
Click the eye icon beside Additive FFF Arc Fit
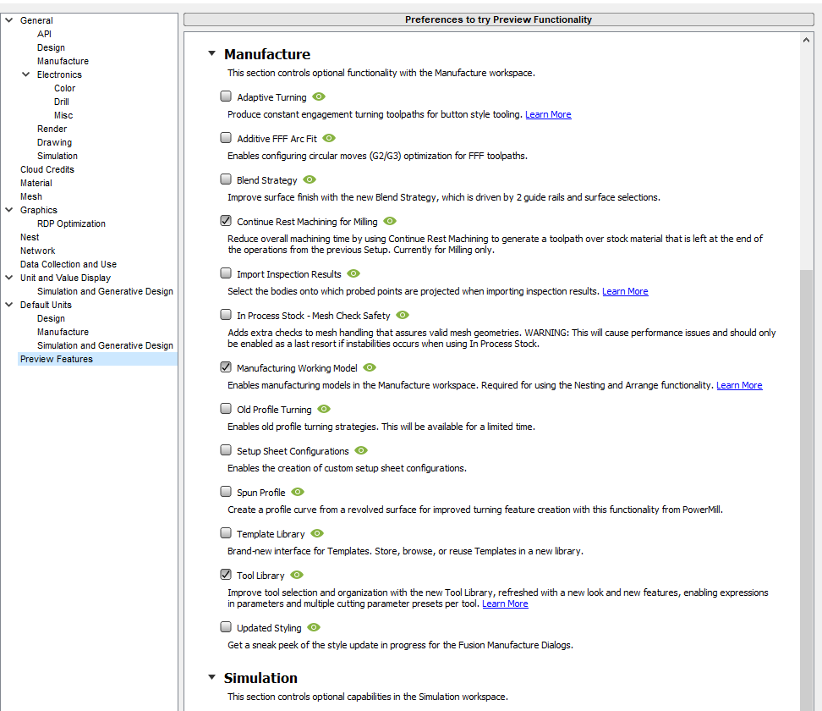point(329,138)
